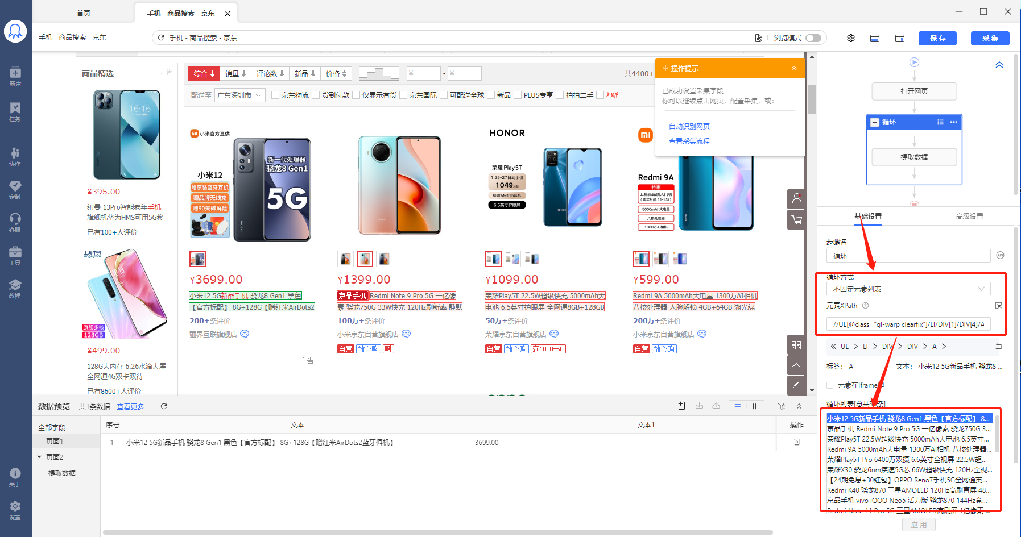Collapse the workflow panel with double chevron
This screenshot has width=1021, height=537.
tap(999, 65)
